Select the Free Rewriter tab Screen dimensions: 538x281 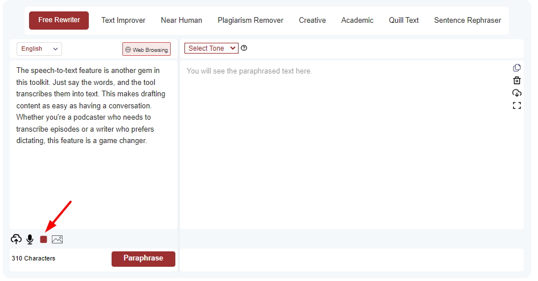click(59, 21)
